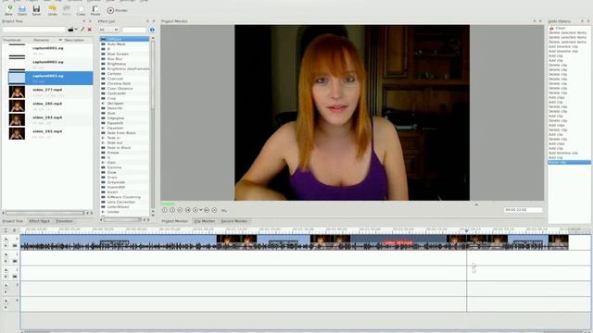Click the monitor timecode field
Viewport: 593px width, 333px height.
pos(523,210)
